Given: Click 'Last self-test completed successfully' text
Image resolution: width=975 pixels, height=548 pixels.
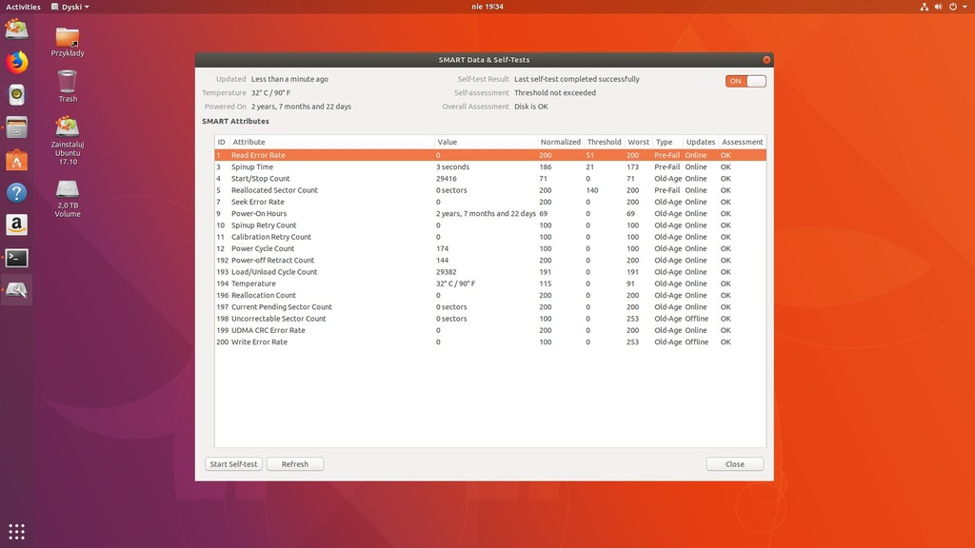Looking at the screenshot, I should (576, 80).
